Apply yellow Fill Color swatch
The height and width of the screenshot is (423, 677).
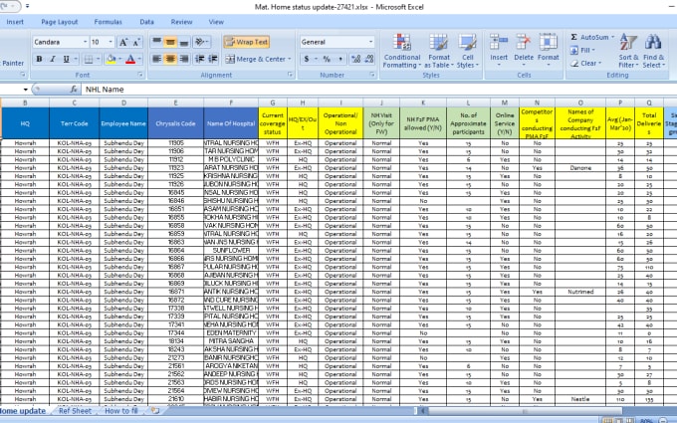click(x=111, y=59)
